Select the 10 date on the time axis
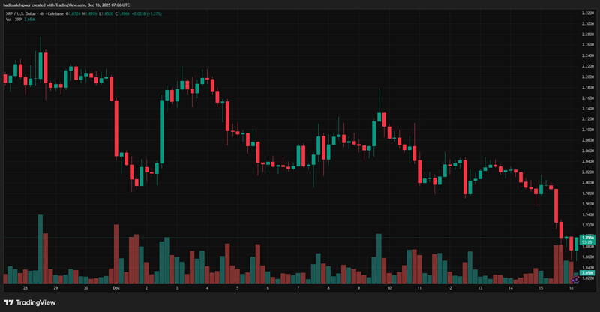 (389, 287)
